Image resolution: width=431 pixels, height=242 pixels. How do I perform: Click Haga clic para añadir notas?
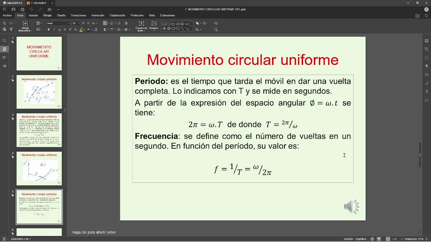coord(94,232)
